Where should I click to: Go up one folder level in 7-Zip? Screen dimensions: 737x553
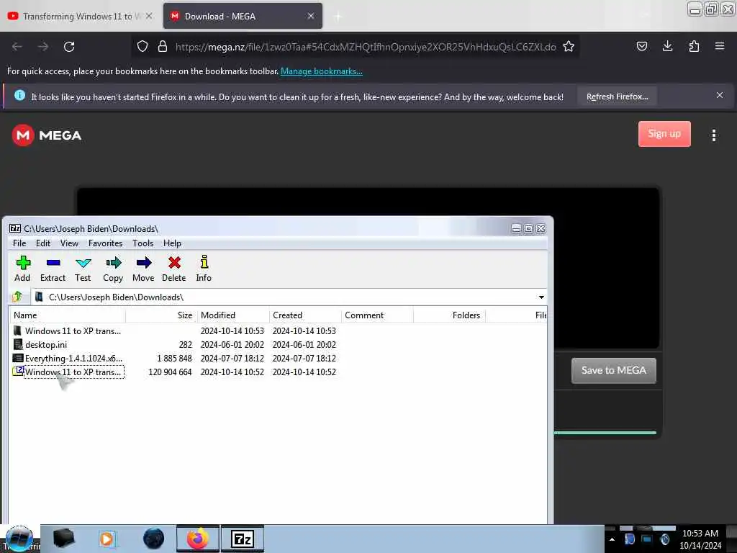click(17, 297)
